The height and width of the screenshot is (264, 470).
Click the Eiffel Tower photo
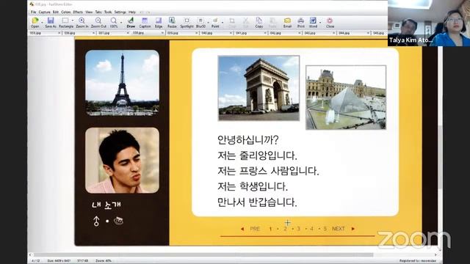pos(123,83)
